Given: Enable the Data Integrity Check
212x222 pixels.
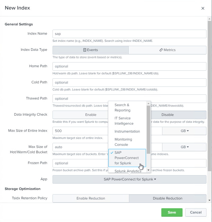Looking at the screenshot, I should click(x=80, y=115).
